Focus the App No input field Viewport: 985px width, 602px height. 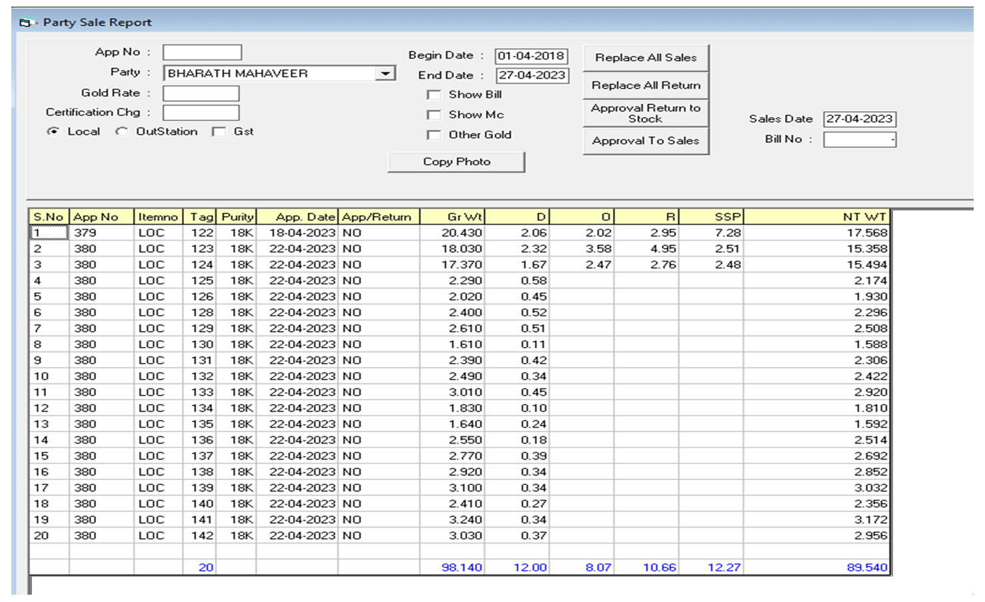[203, 53]
